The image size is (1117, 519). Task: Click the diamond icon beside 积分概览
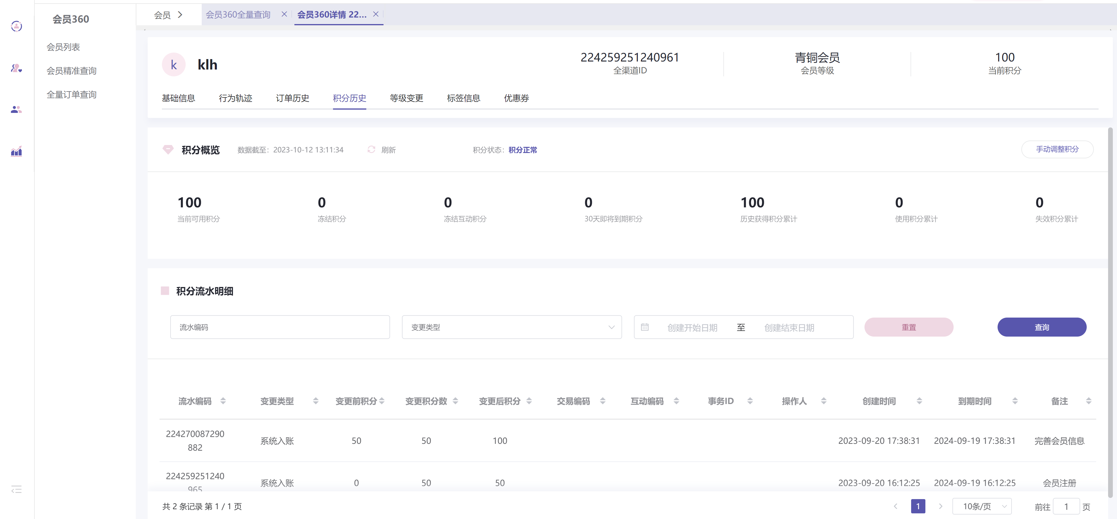coord(168,150)
